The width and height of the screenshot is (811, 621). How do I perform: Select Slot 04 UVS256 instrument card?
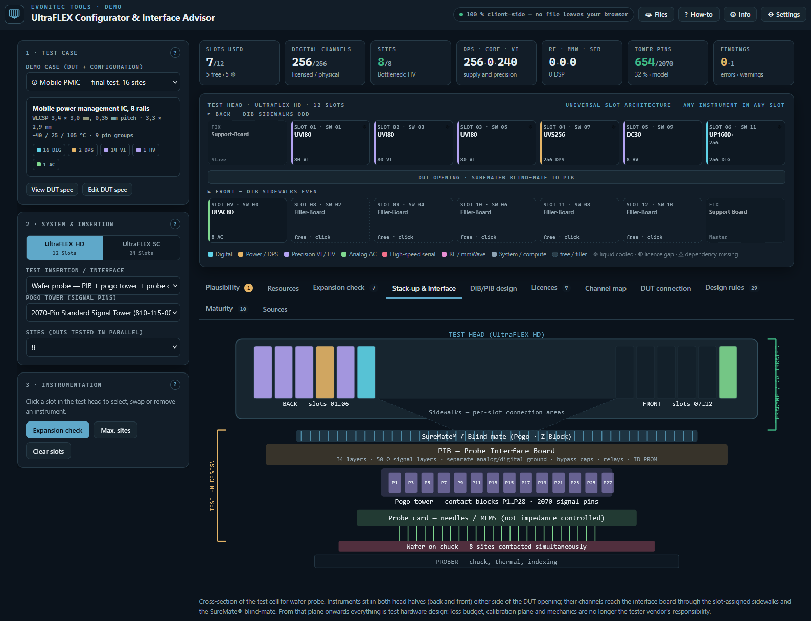pos(580,143)
